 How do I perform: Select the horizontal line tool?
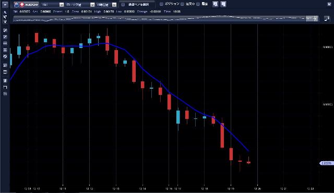[5, 43]
